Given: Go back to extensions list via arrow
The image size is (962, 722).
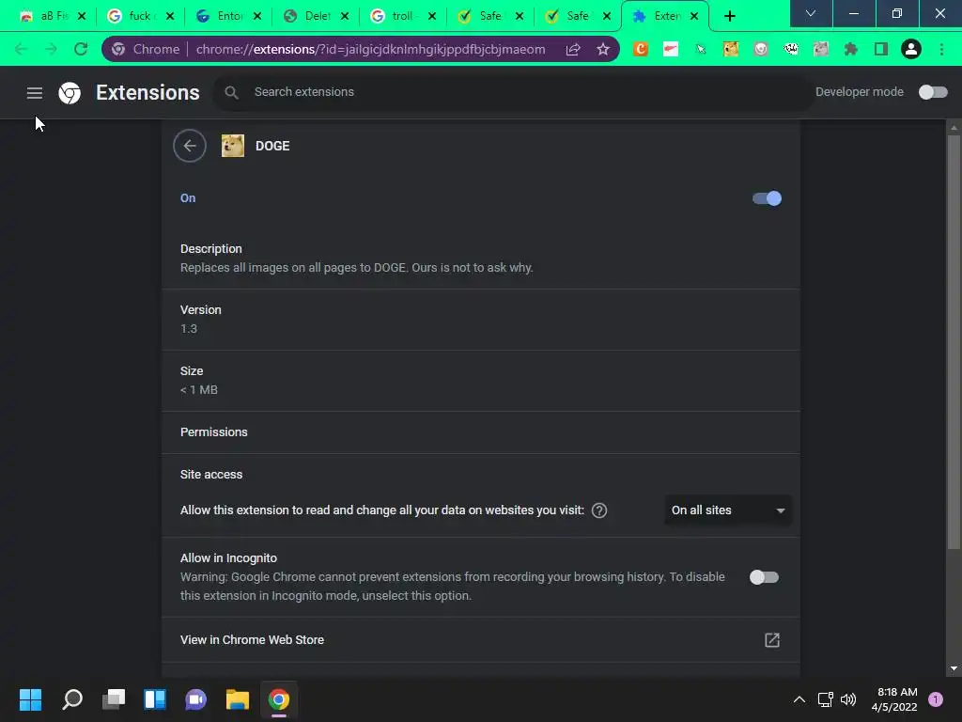Looking at the screenshot, I should (190, 146).
